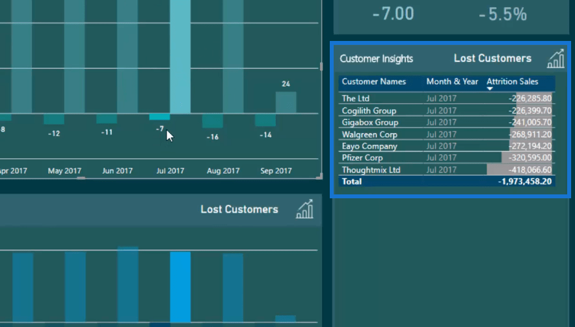Select Walgreen Corp in the table

369,134
